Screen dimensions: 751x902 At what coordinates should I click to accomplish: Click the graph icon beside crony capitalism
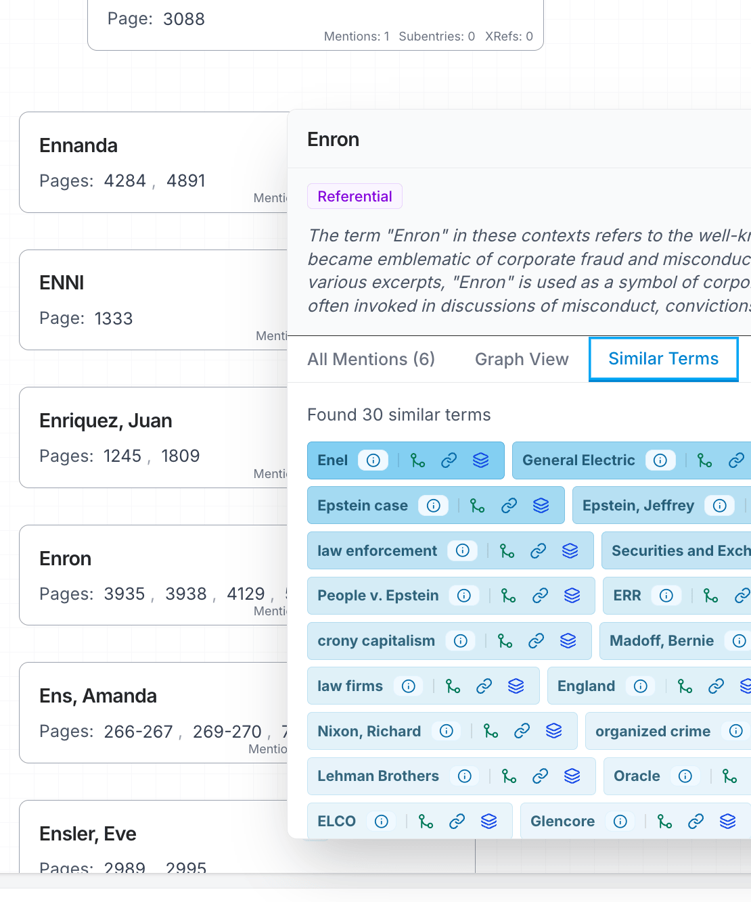click(503, 640)
